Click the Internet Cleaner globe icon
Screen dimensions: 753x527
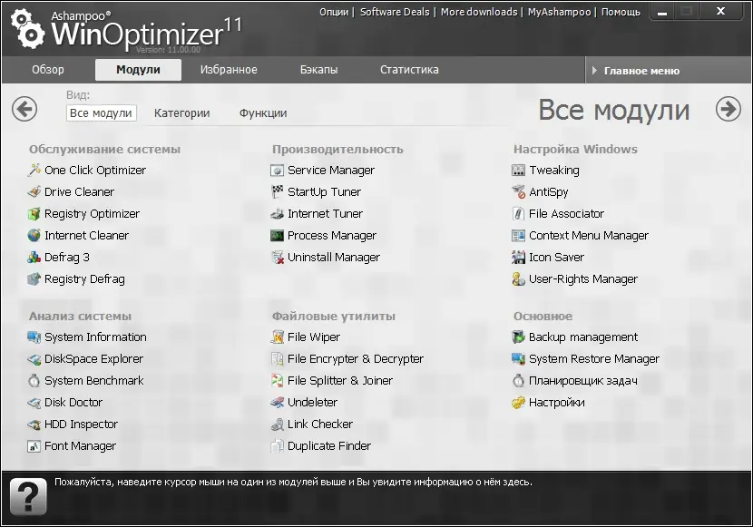[x=34, y=235]
